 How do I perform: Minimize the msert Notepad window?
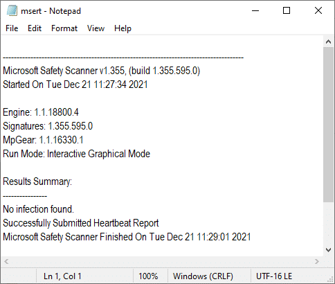tap(255, 10)
